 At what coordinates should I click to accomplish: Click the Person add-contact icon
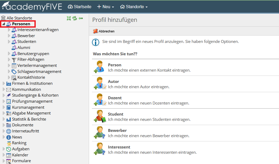tap(99, 67)
